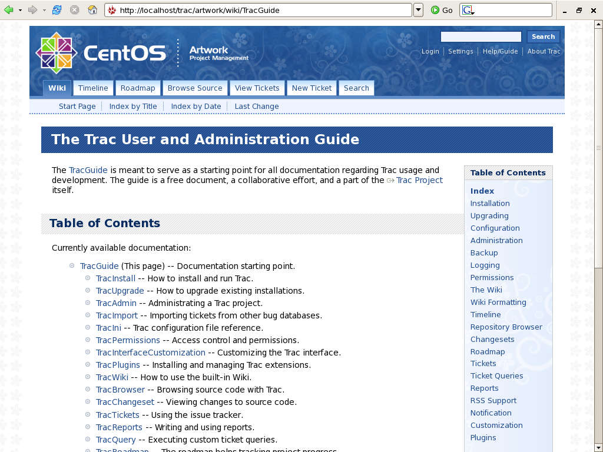Open the Help/Guide link
Image resolution: width=603 pixels, height=452 pixels.
click(x=500, y=51)
